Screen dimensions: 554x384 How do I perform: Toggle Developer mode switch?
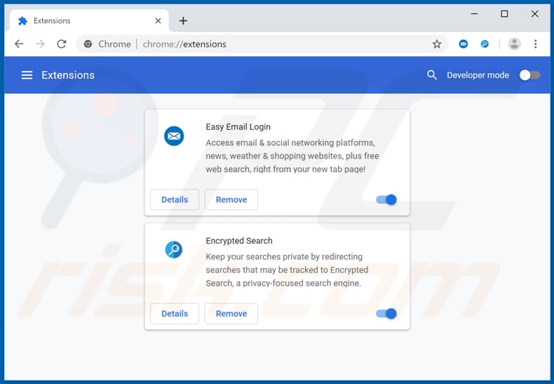(x=529, y=75)
